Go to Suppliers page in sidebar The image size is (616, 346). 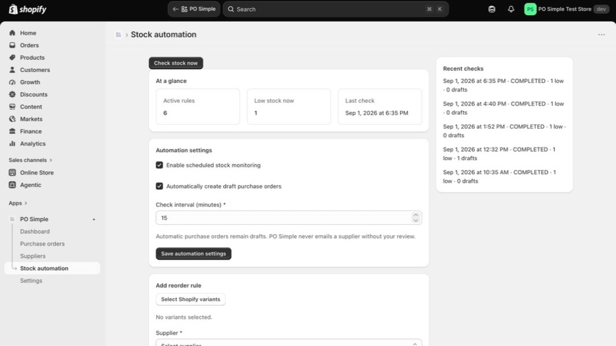point(33,256)
